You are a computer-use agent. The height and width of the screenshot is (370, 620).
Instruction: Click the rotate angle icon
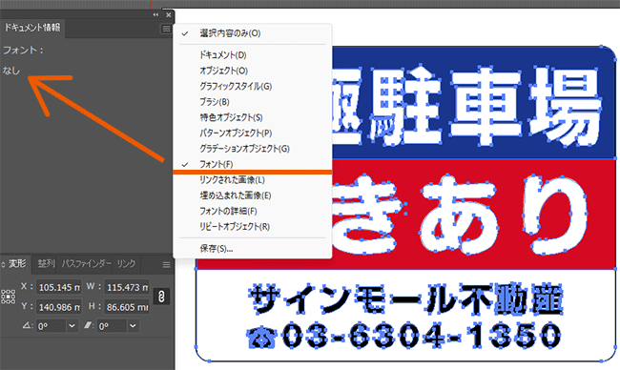click(28, 325)
